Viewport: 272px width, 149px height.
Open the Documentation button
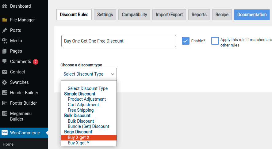(252, 15)
